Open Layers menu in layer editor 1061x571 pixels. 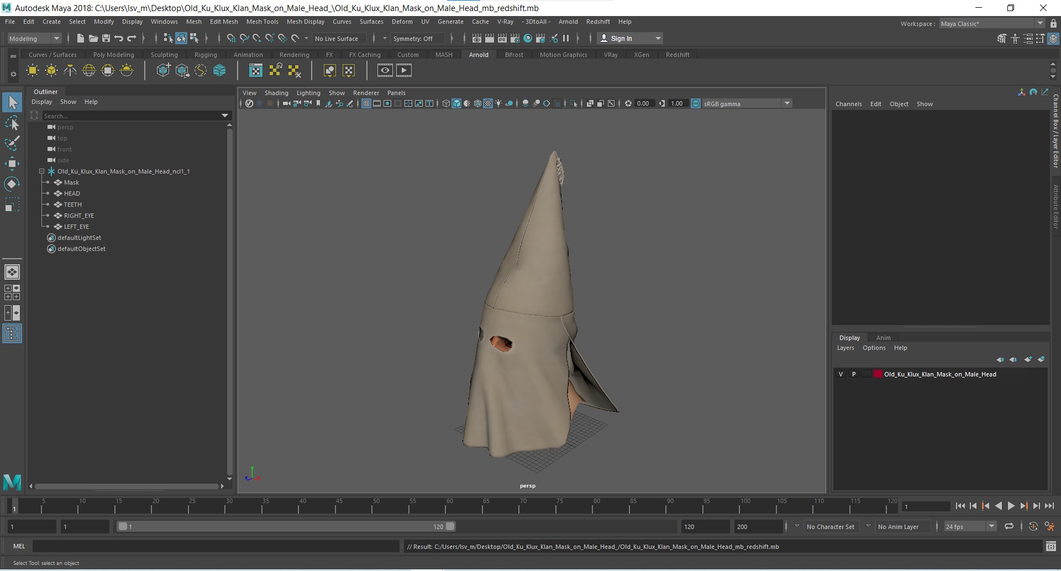tap(845, 348)
